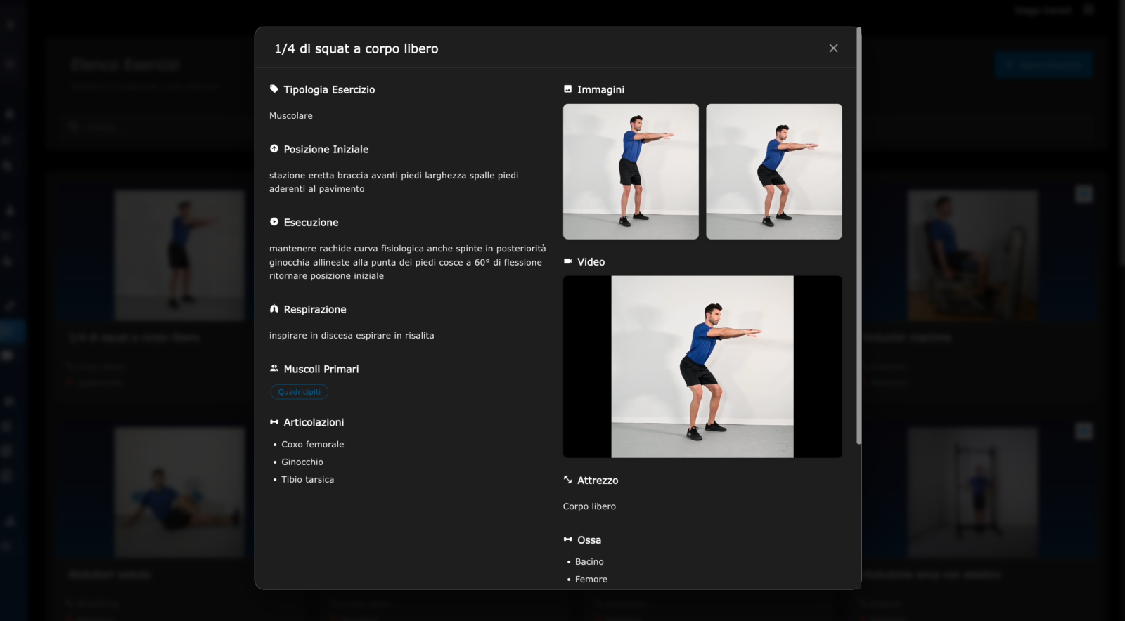
Task: Click the 'Femore' bone list item
Action: pyautogui.click(x=591, y=580)
